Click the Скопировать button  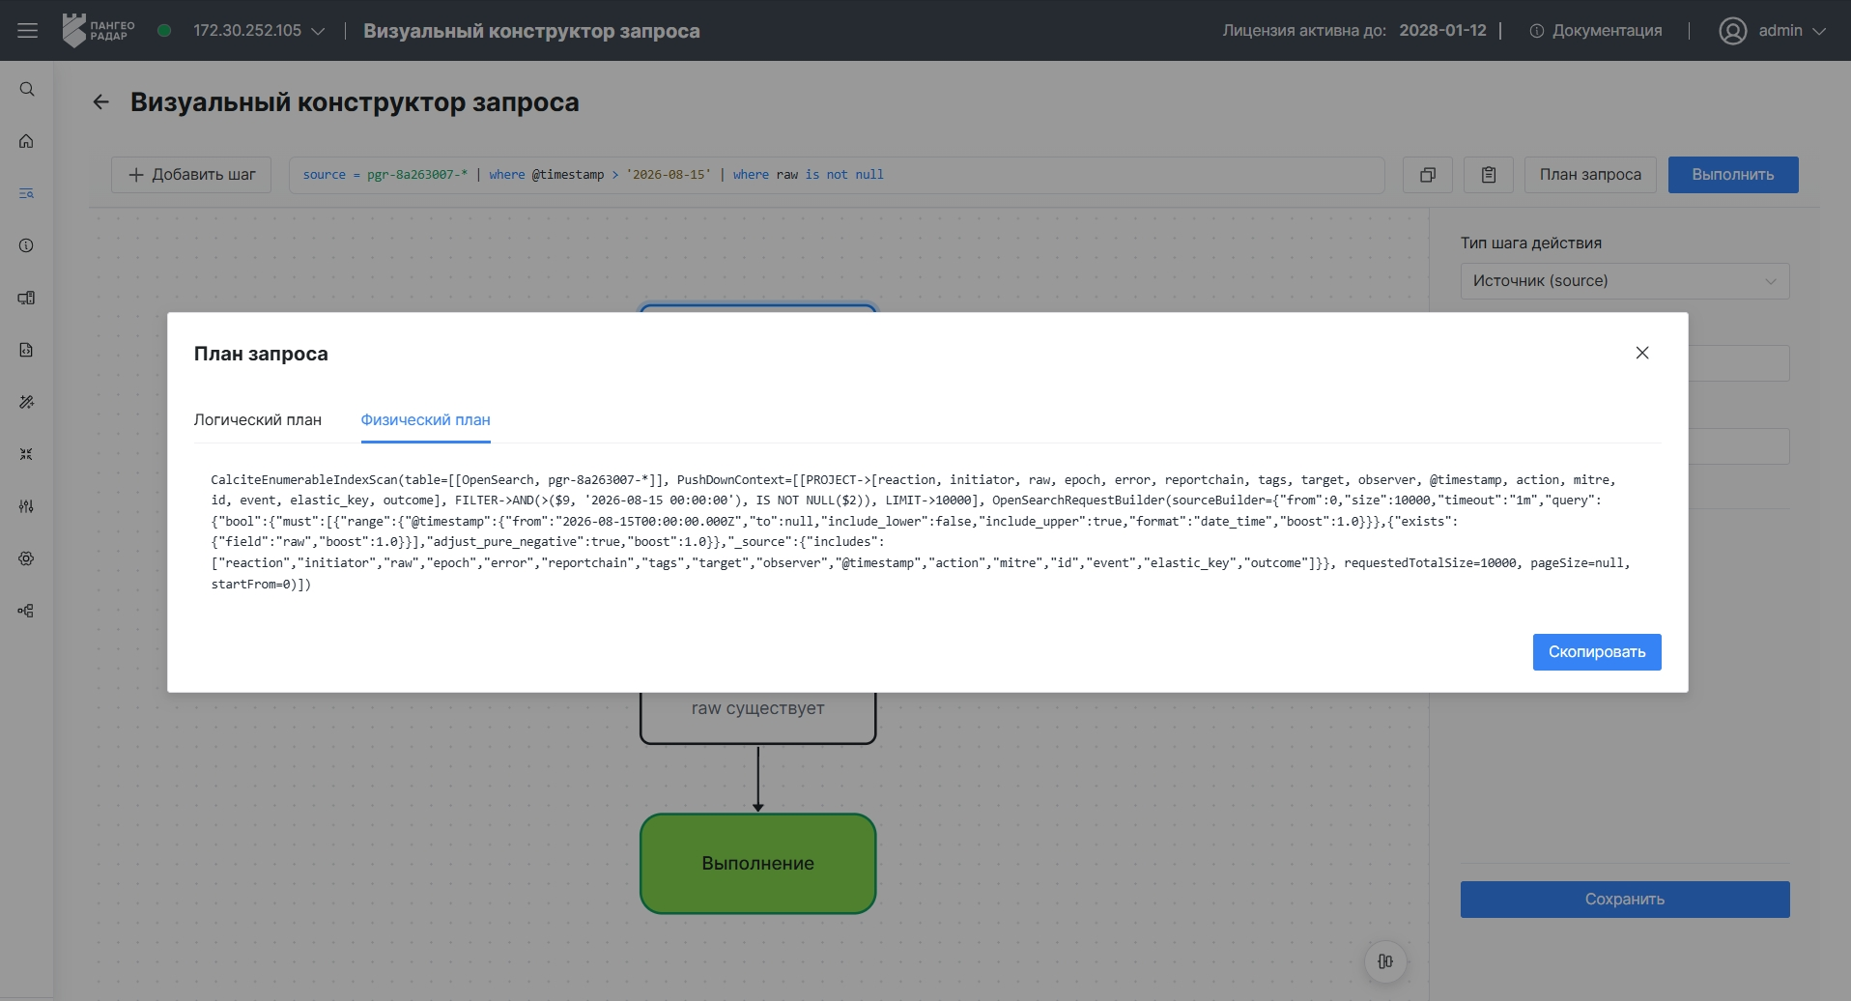(x=1597, y=652)
